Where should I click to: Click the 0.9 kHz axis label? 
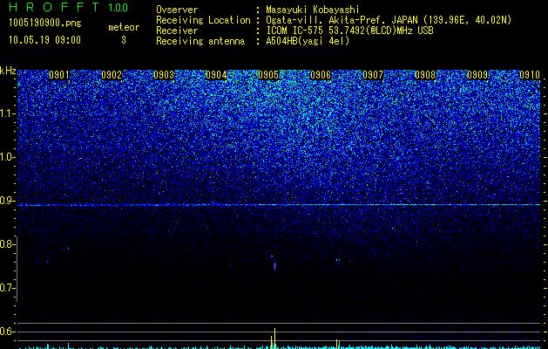pos(7,201)
